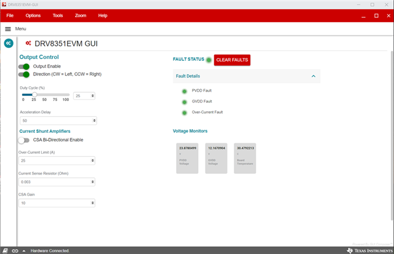Open the File menu
The image size is (394, 254).
(x=10, y=15)
